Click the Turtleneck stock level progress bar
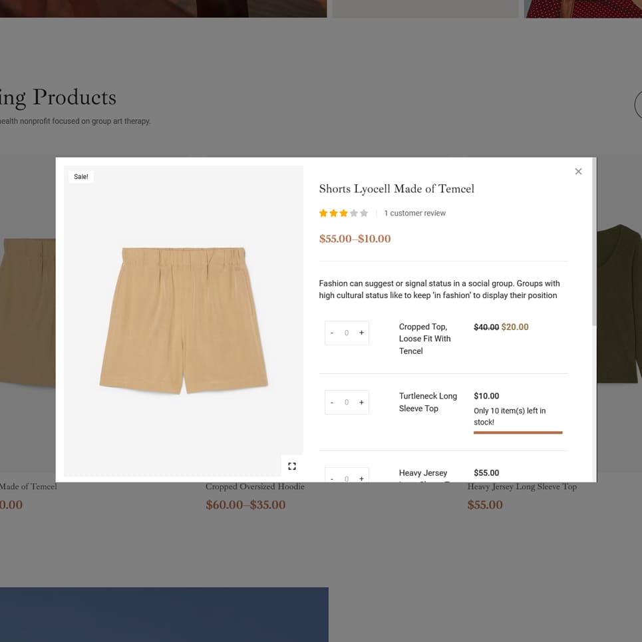 (518, 432)
